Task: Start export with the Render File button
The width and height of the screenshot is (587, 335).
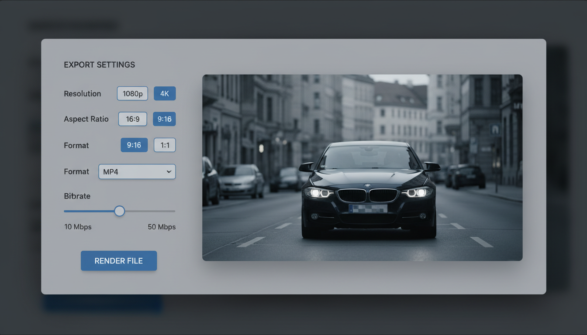Action: point(119,261)
